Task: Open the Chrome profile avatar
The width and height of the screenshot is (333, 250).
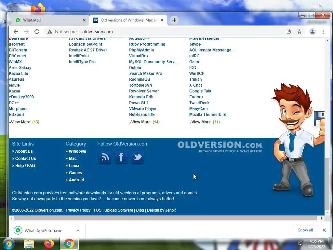Action: (313, 32)
